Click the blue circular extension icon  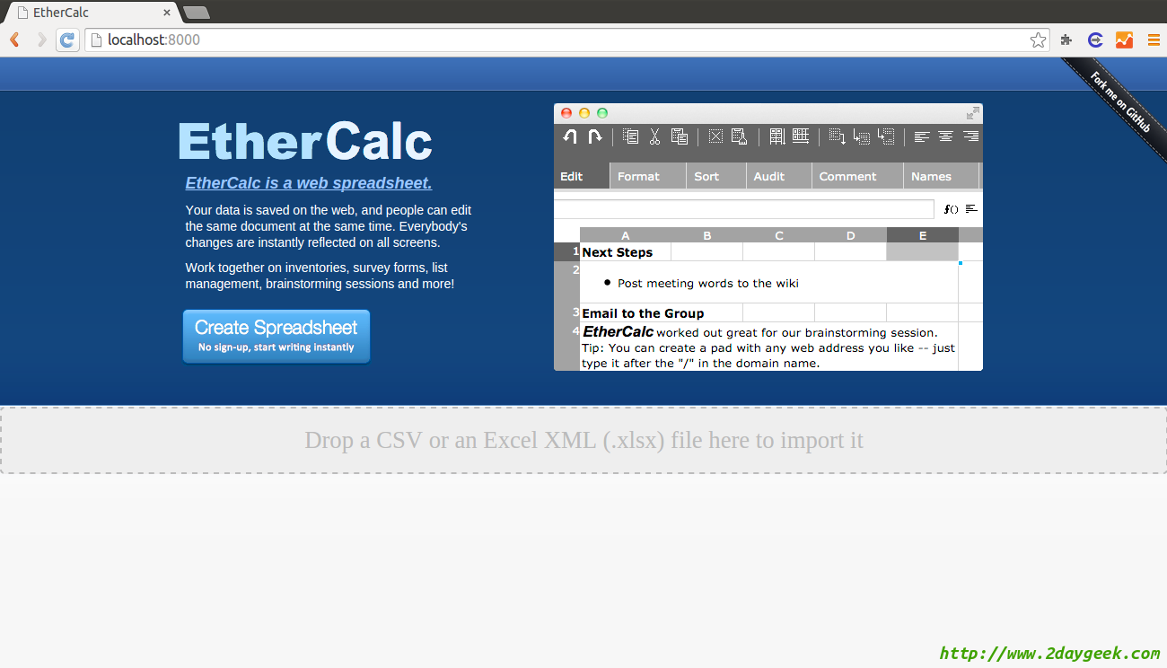[x=1095, y=40]
